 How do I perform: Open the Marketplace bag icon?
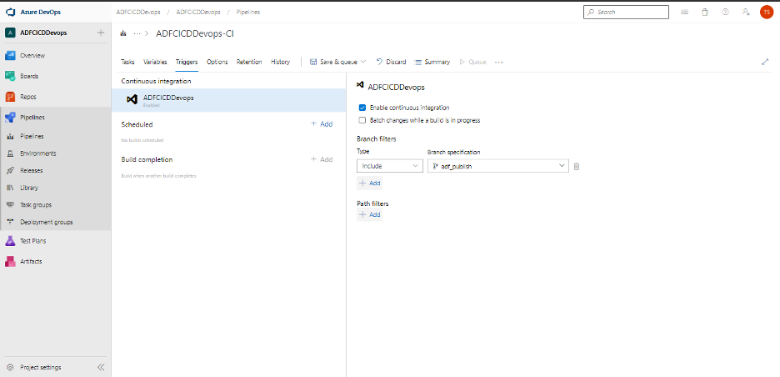(x=705, y=12)
